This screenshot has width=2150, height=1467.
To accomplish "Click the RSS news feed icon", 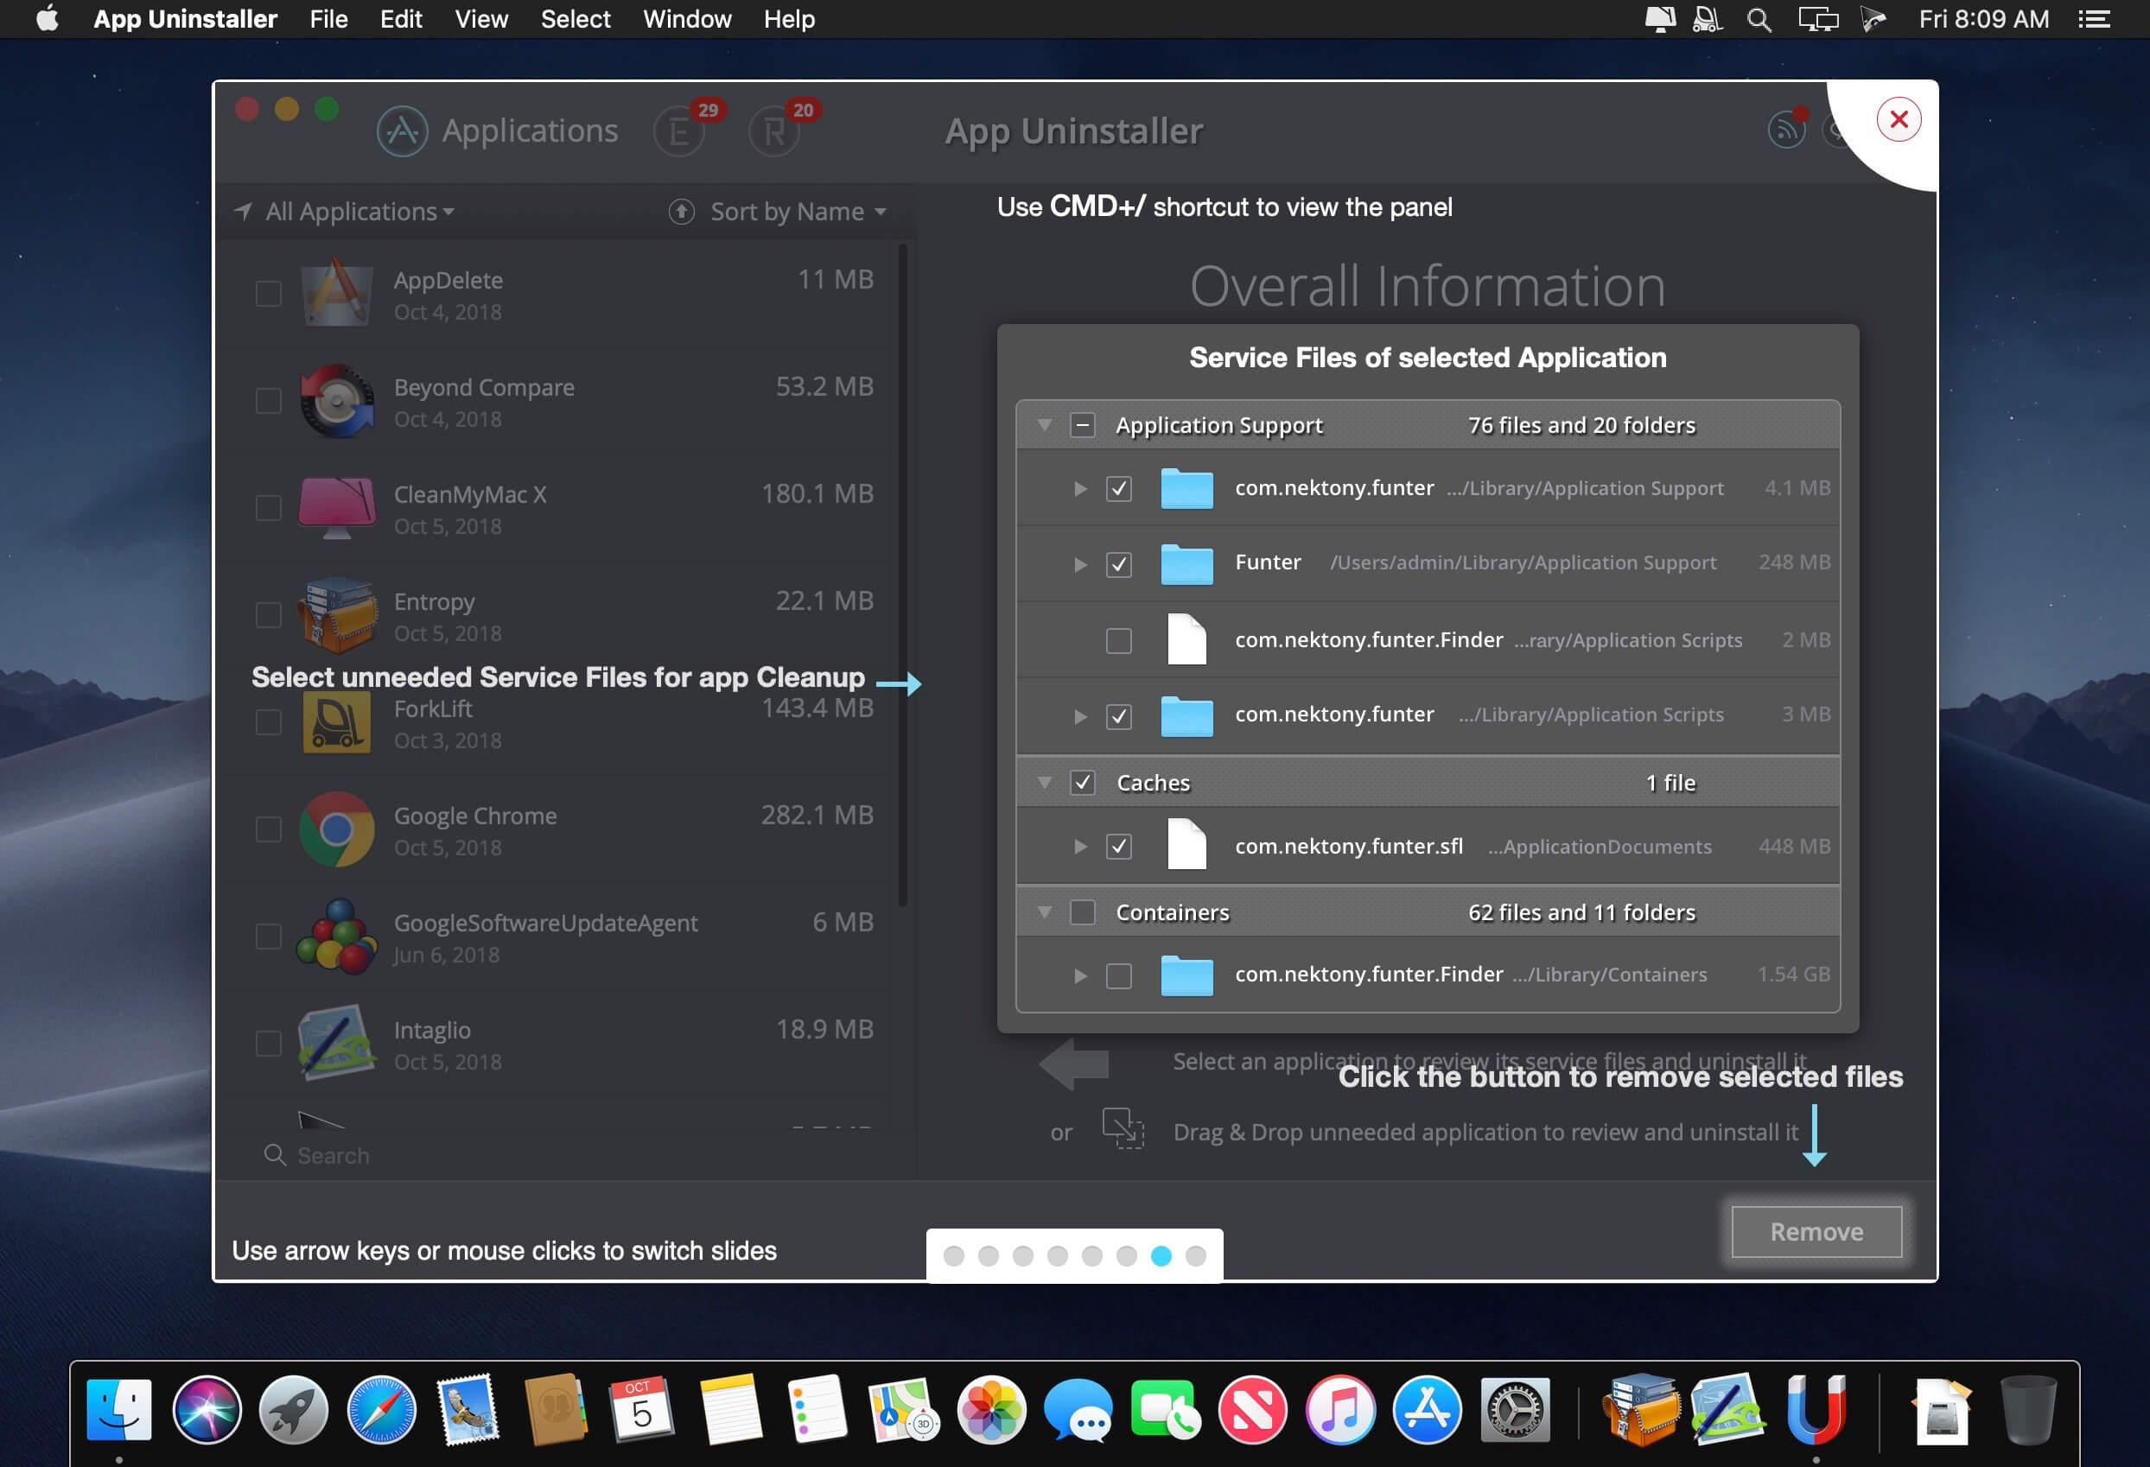I will (x=1786, y=129).
